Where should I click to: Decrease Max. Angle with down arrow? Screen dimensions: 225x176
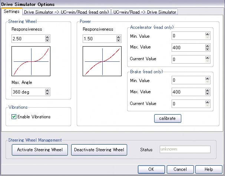pos(47,94)
